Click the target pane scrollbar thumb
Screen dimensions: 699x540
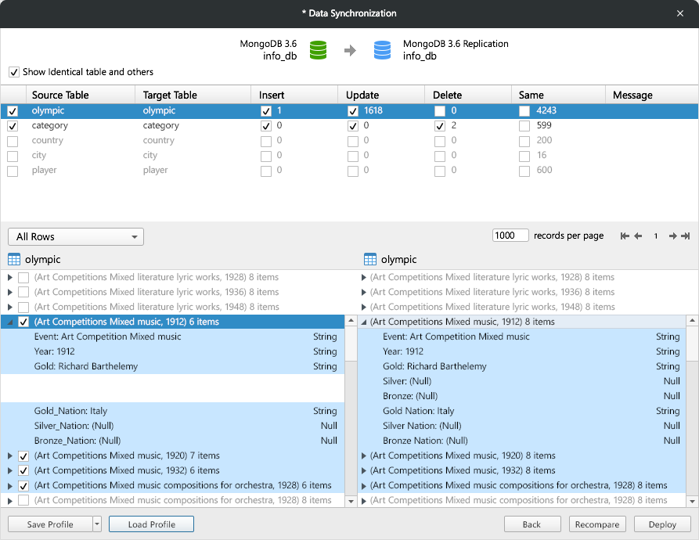[692, 344]
